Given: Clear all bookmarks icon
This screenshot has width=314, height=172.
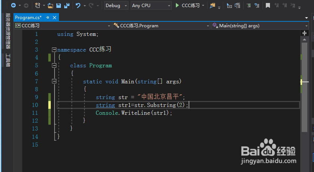Looking at the screenshot, I should coord(293,5).
